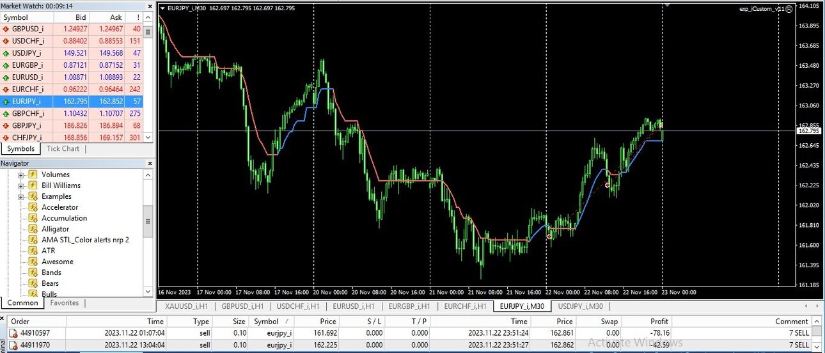Sort orders by Swap column header
The width and height of the screenshot is (825, 353).
(599, 322)
